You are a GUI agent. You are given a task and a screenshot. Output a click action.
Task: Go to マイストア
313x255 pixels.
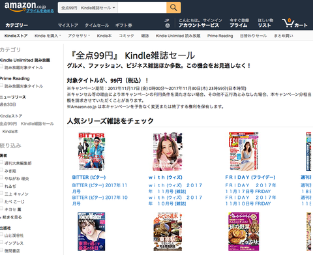click(68, 25)
